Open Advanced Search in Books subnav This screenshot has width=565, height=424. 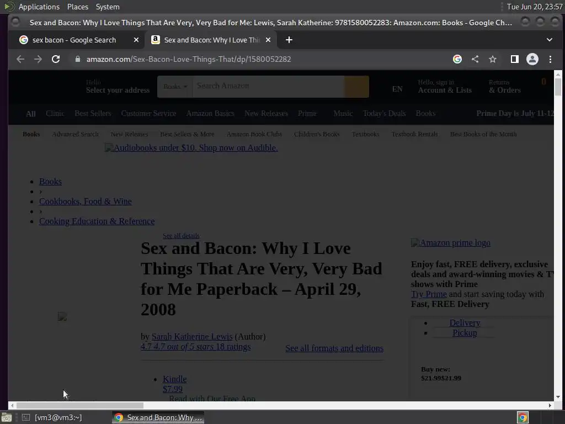pyautogui.click(x=75, y=134)
